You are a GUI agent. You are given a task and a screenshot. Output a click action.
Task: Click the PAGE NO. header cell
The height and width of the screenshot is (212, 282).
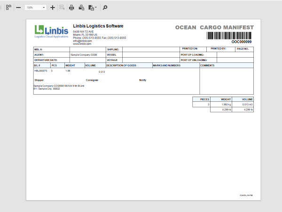[244, 49]
